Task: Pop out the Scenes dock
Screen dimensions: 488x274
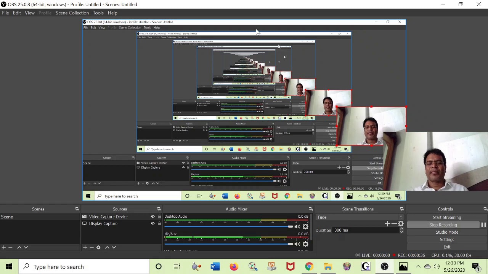Action: (x=77, y=209)
